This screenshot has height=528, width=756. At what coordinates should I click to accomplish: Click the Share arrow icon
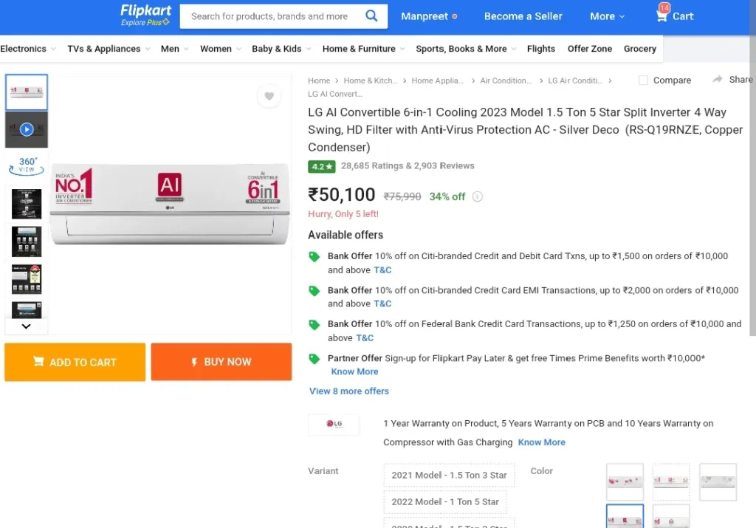click(x=718, y=79)
